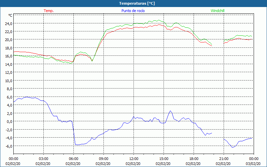Click the '18,0' y-axis value
This screenshot has width=267, height=167.
pyautogui.click(x=9, y=48)
